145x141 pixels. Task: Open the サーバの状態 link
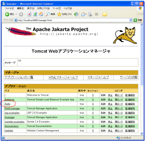pos(128,77)
